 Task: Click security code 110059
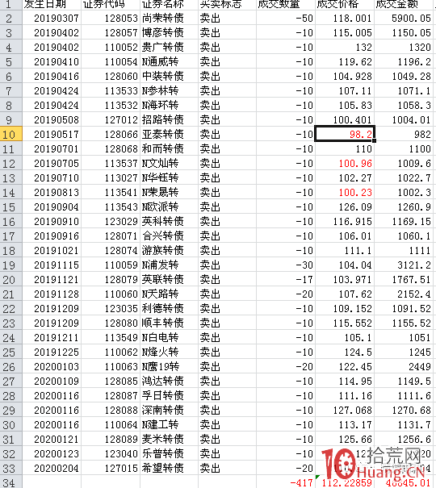(x=111, y=265)
